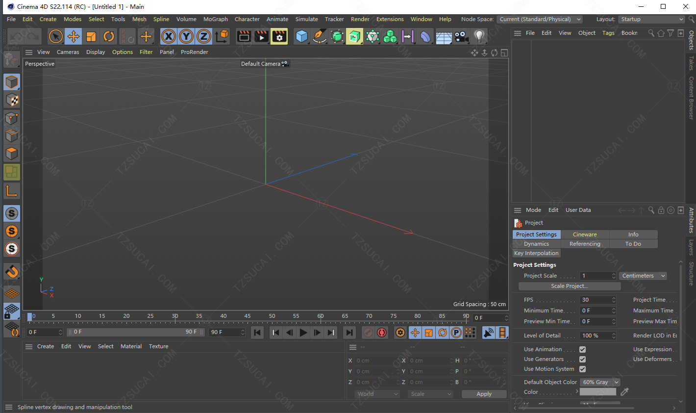Toggle Use Motion System checkbox

[582, 369]
